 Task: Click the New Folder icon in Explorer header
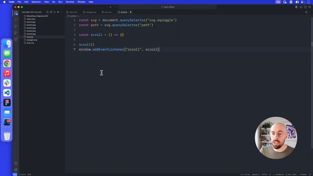[x=51, y=12]
